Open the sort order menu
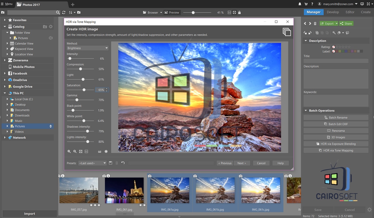Image resolution: width=374 pixels, height=218 pixels. (72, 13)
